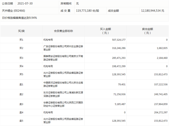169x126 pixels.
Task: Click the 异常期间 label
Action: click(66, 4)
